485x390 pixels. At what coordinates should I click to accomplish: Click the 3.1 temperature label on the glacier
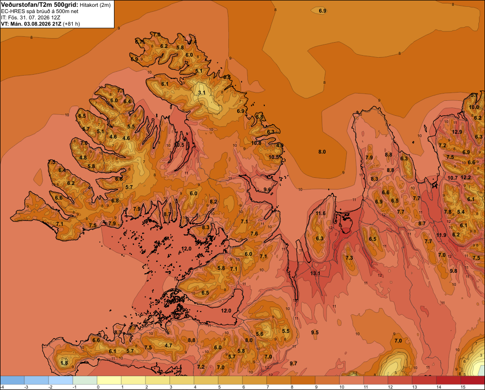202,93
